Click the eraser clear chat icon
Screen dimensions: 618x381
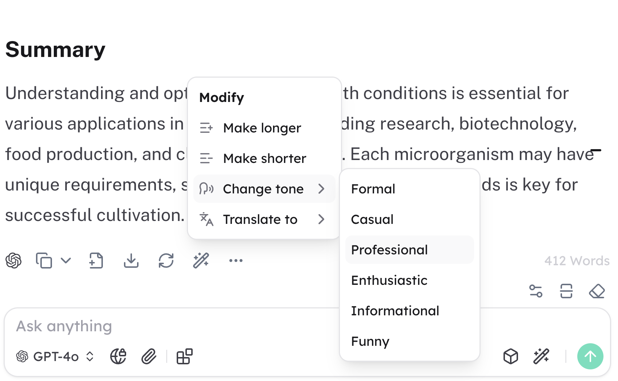(597, 291)
